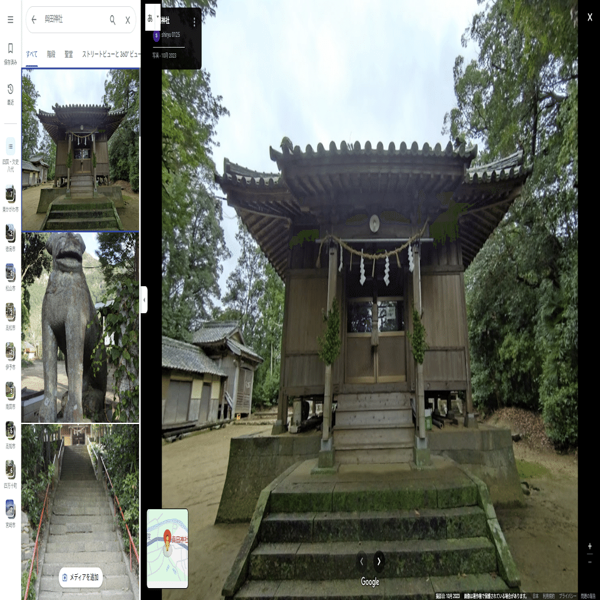Go to previous photo arrow
The width and height of the screenshot is (600, 600).
click(x=361, y=561)
